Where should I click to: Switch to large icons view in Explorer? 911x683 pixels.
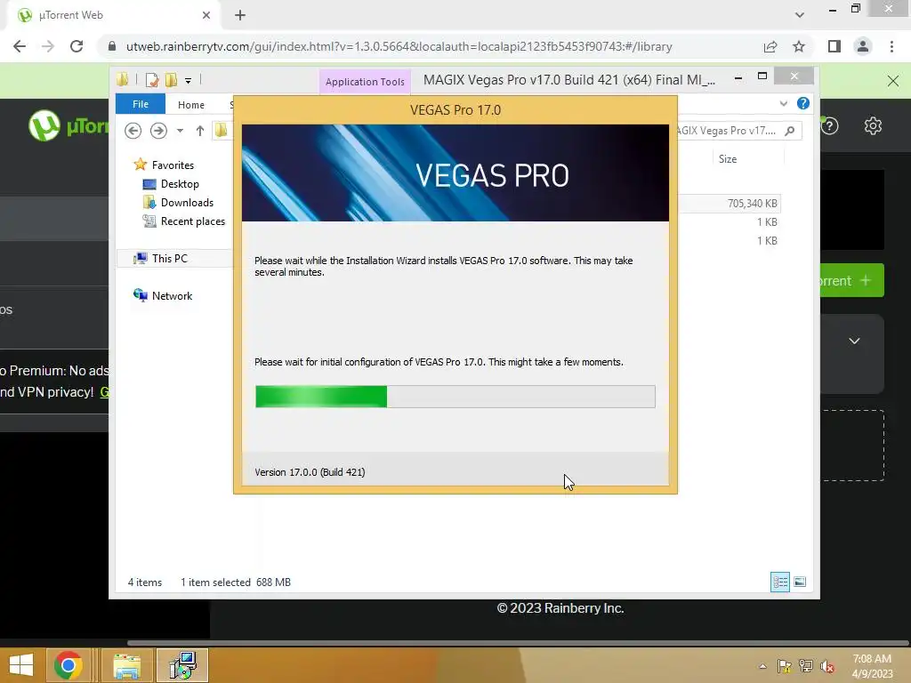800,582
